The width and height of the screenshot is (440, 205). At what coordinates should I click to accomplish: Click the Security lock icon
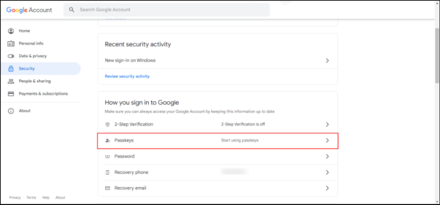point(11,69)
